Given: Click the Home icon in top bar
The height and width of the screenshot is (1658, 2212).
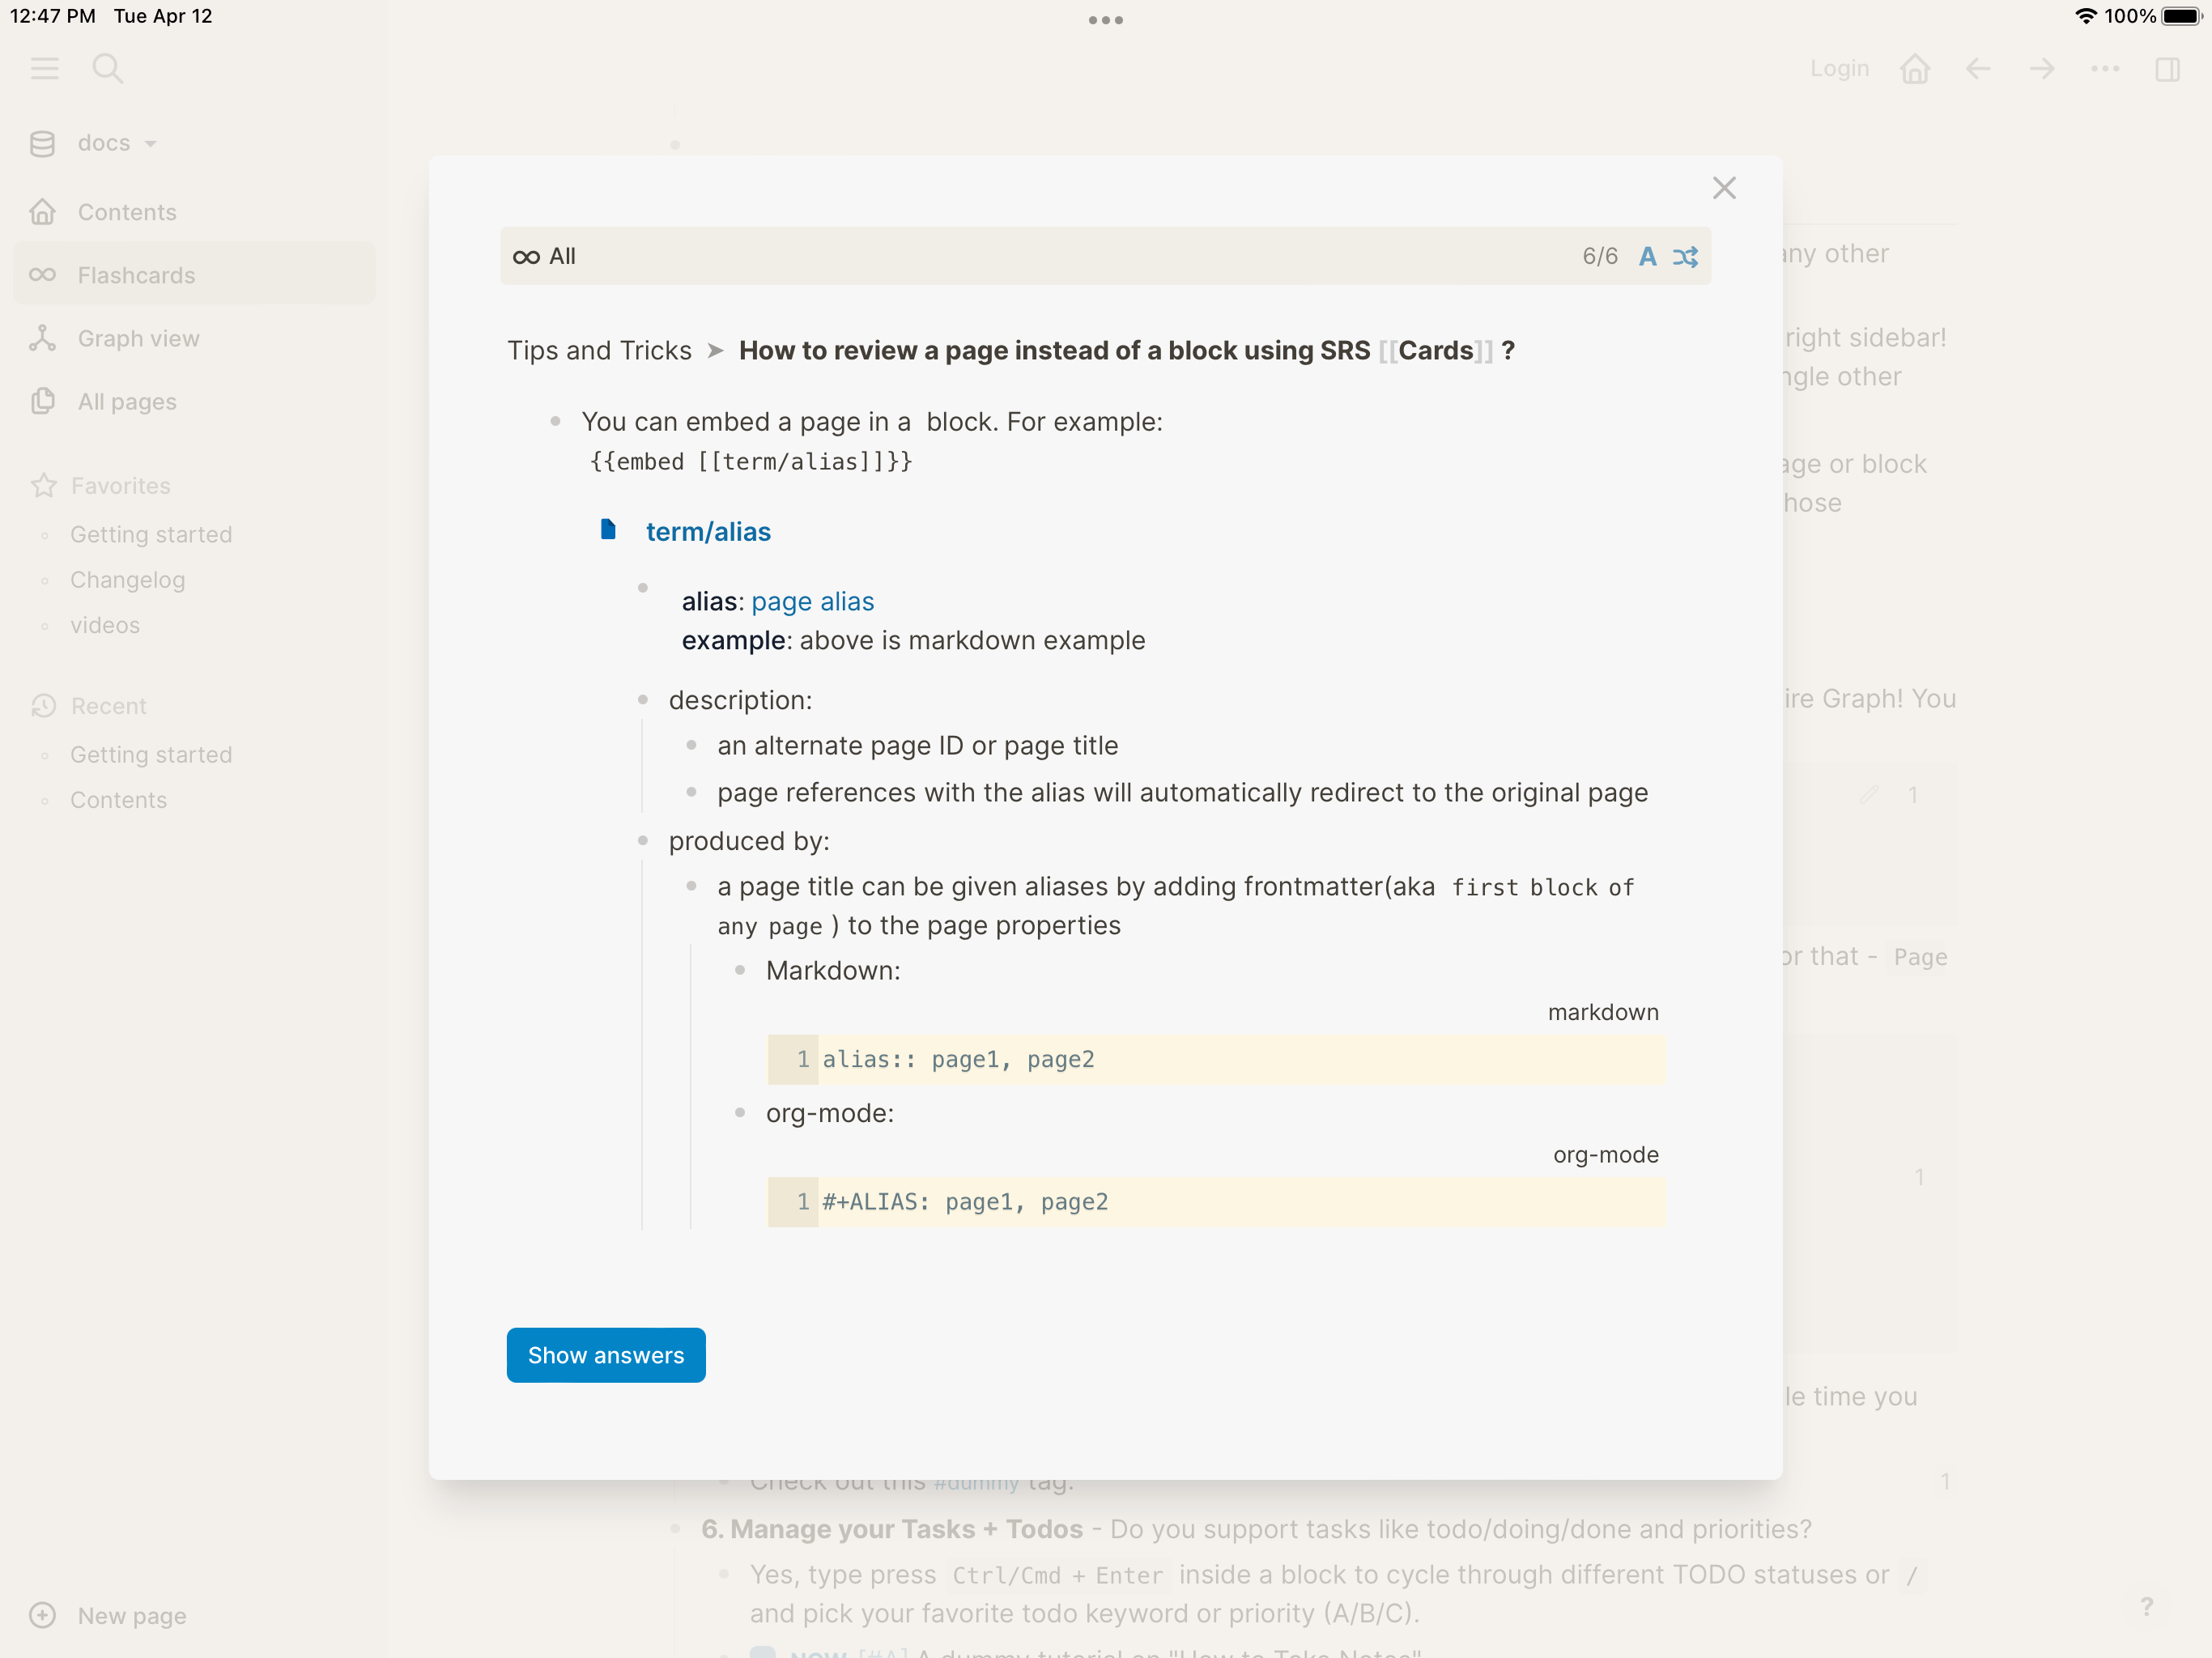Looking at the screenshot, I should [x=1914, y=68].
